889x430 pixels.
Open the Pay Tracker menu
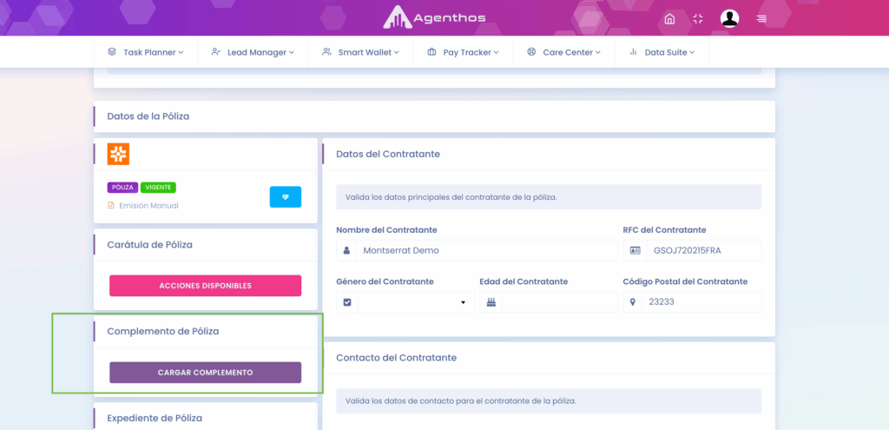point(464,52)
